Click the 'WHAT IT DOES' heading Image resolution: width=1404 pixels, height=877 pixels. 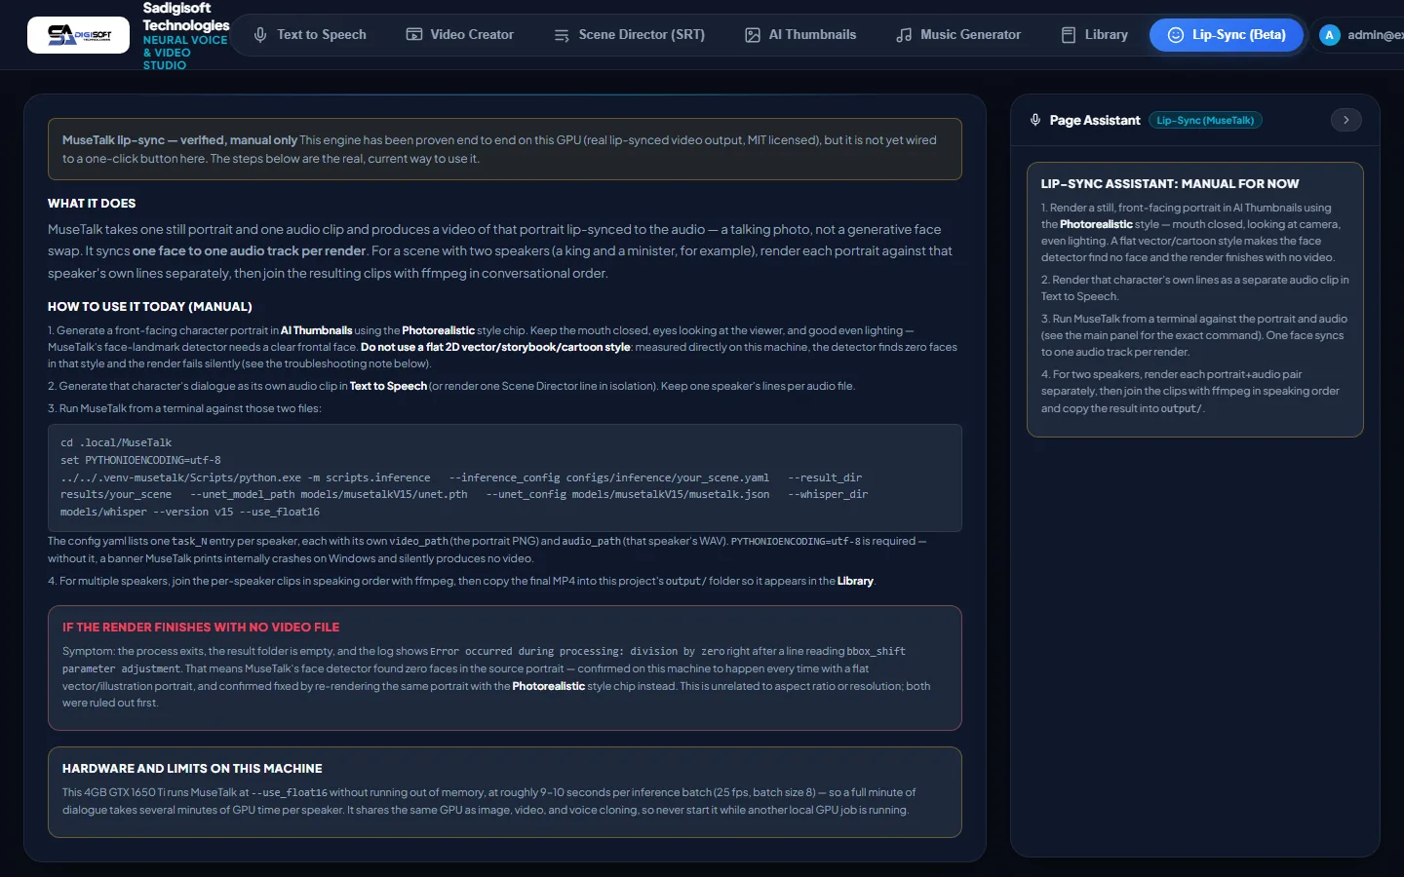[x=92, y=204]
